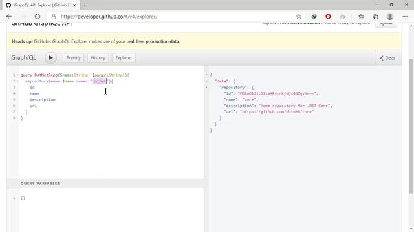Image resolution: width=414 pixels, height=232 pixels.
Task: Go back to the previous page
Action: click(x=9, y=17)
